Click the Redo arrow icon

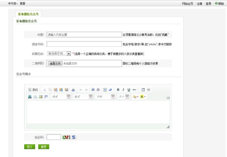86,90
